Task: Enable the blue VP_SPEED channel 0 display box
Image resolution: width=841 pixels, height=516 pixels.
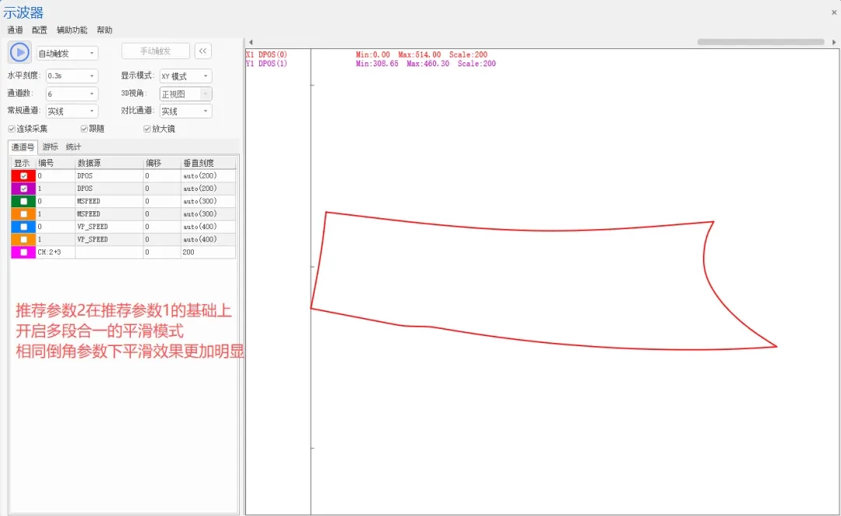Action: [23, 227]
